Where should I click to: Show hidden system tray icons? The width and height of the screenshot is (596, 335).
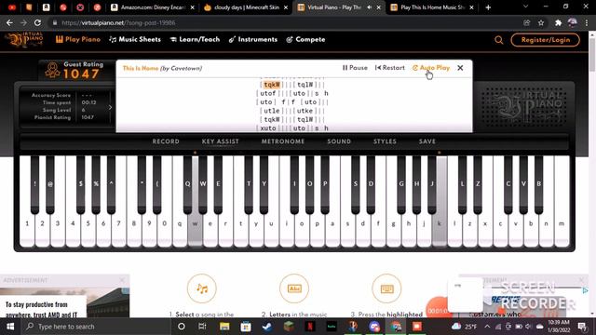(x=487, y=327)
